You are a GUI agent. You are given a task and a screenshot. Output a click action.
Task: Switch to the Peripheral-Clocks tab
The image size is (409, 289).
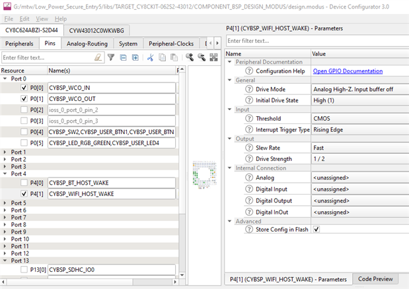tap(171, 44)
